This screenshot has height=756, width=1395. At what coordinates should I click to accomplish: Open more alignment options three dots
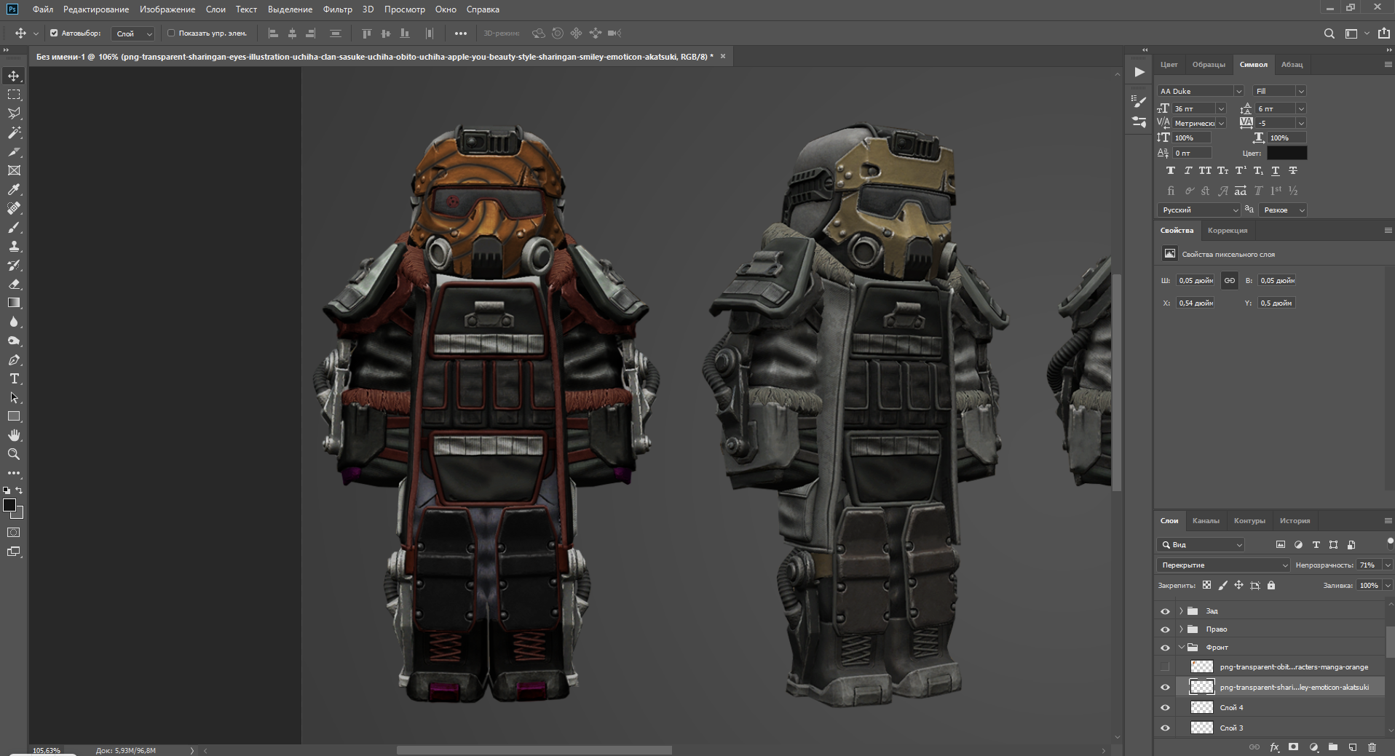click(x=460, y=33)
